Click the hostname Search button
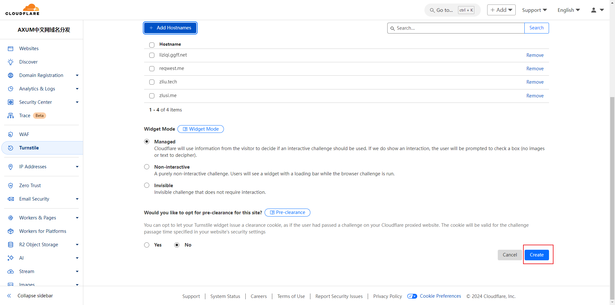615x305 pixels. click(x=537, y=28)
